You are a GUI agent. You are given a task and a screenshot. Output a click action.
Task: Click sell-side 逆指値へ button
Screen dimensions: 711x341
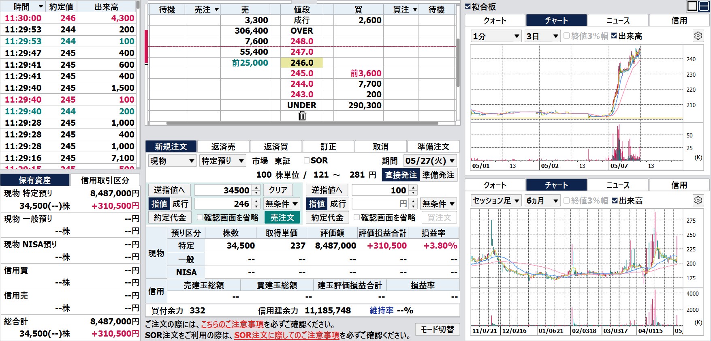[169, 190]
